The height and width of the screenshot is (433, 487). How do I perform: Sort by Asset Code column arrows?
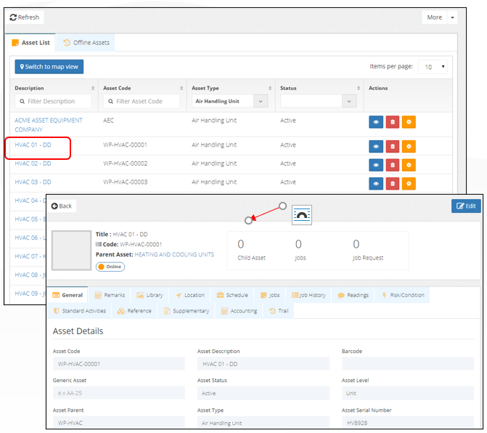[x=181, y=88]
